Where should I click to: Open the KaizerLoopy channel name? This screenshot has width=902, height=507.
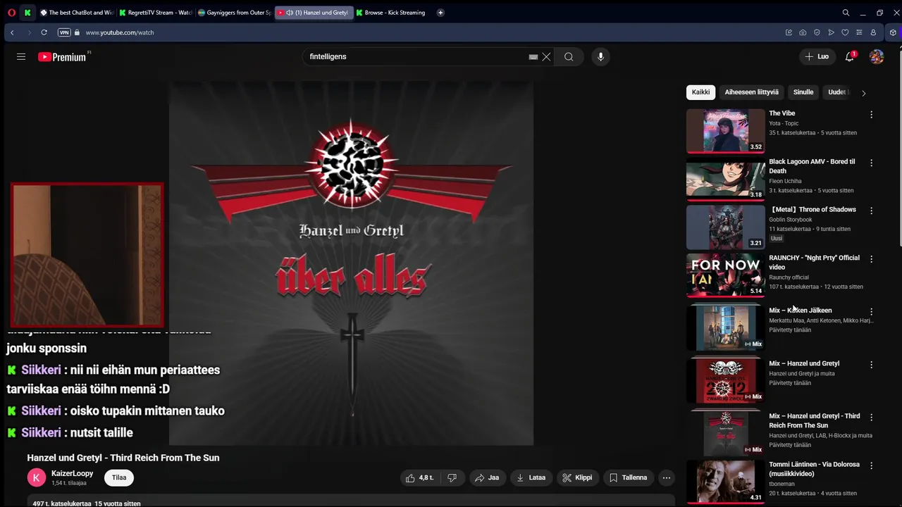click(x=72, y=474)
